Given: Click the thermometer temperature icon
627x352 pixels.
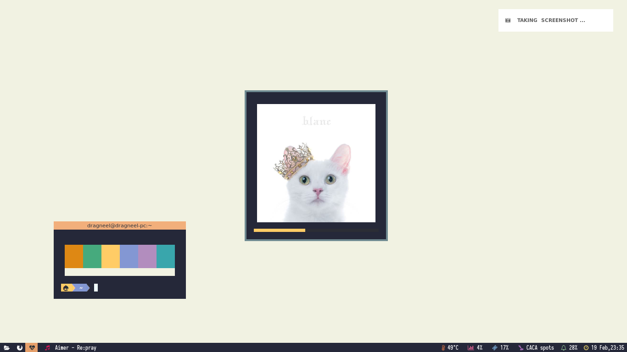Looking at the screenshot, I should tap(443, 348).
